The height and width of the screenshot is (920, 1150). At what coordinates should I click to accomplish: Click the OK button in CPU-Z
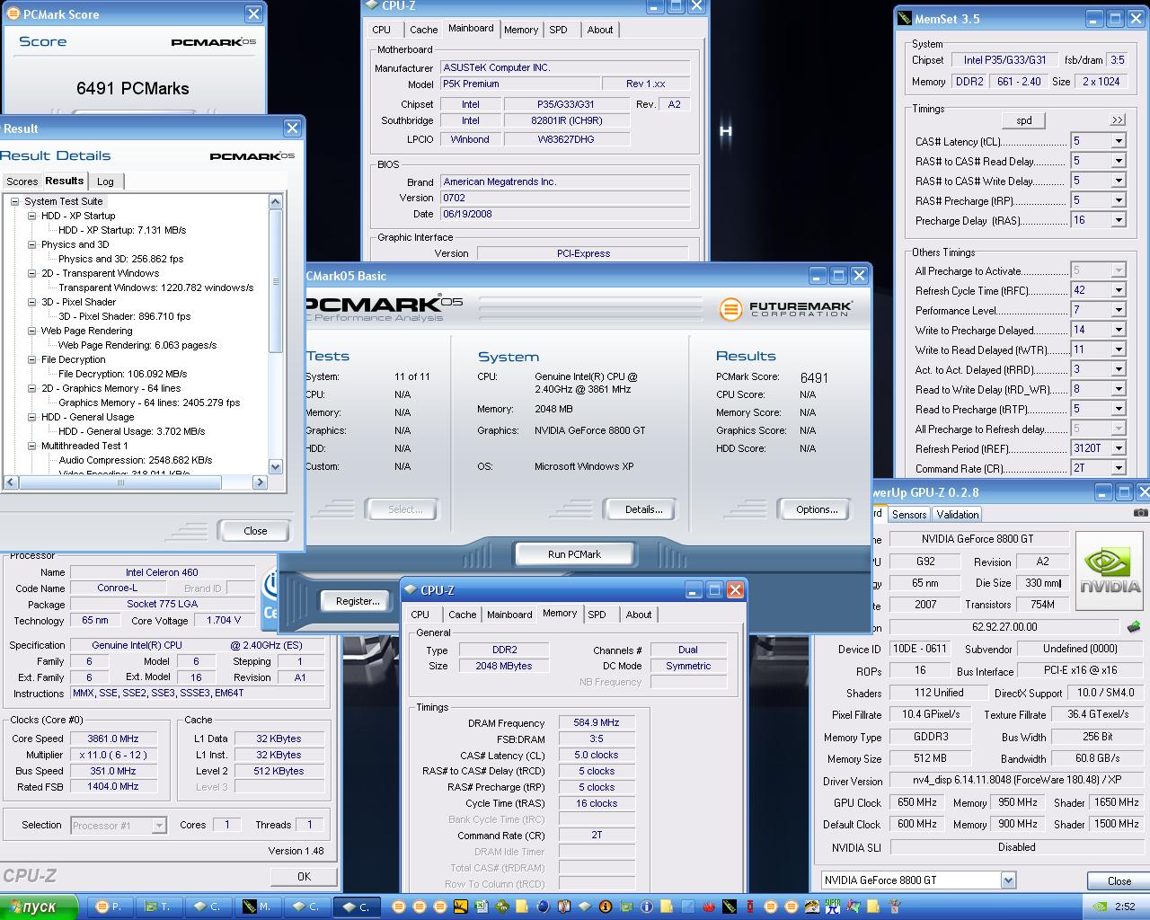tap(304, 876)
